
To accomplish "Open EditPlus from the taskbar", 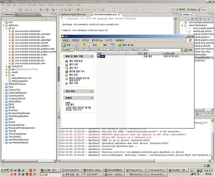I will click(x=93, y=170).
